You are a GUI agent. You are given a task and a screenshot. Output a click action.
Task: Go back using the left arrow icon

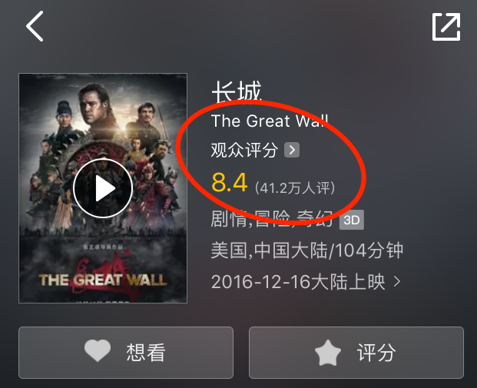35,26
